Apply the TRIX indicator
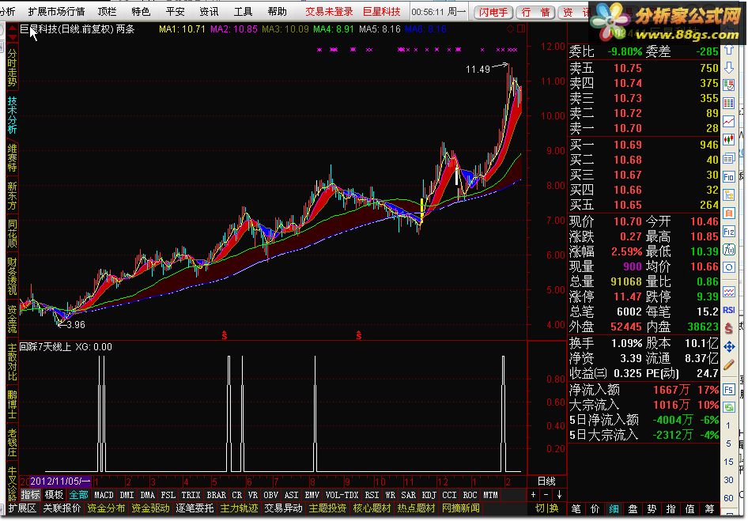The height and width of the screenshot is (521, 748). 191,495
